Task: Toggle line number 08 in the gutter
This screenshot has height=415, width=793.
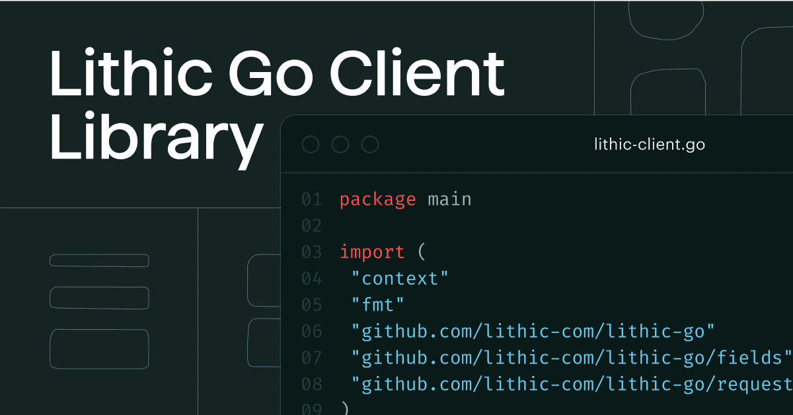Action: coord(311,384)
